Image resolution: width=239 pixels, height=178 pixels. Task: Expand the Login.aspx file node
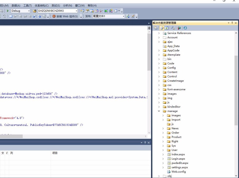tap(163, 159)
